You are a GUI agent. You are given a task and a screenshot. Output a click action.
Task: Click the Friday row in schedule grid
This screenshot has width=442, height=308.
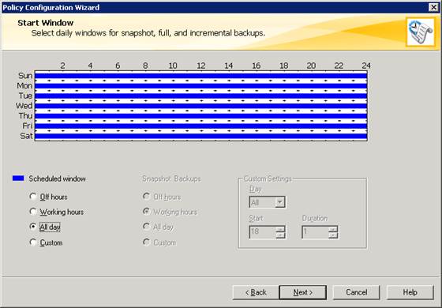201,126
